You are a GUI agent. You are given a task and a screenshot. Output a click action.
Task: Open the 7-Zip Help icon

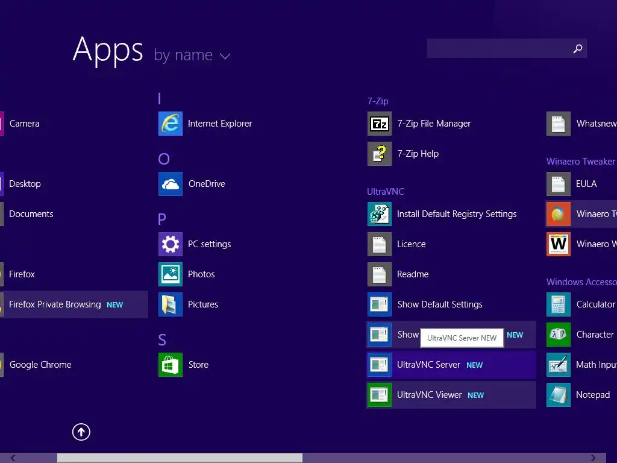[x=380, y=154]
